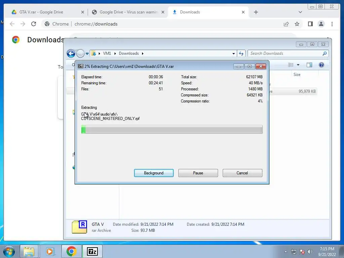Expand the arrow after Downloads breadcrumb
The width and height of the screenshot is (344, 258).
click(142, 53)
